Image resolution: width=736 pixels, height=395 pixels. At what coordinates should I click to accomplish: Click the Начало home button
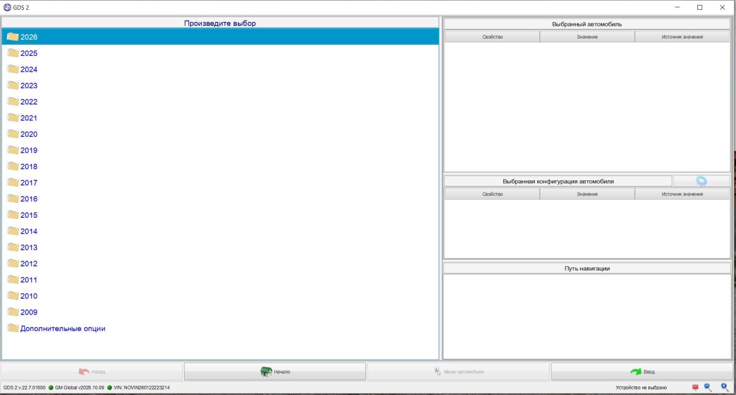(275, 372)
